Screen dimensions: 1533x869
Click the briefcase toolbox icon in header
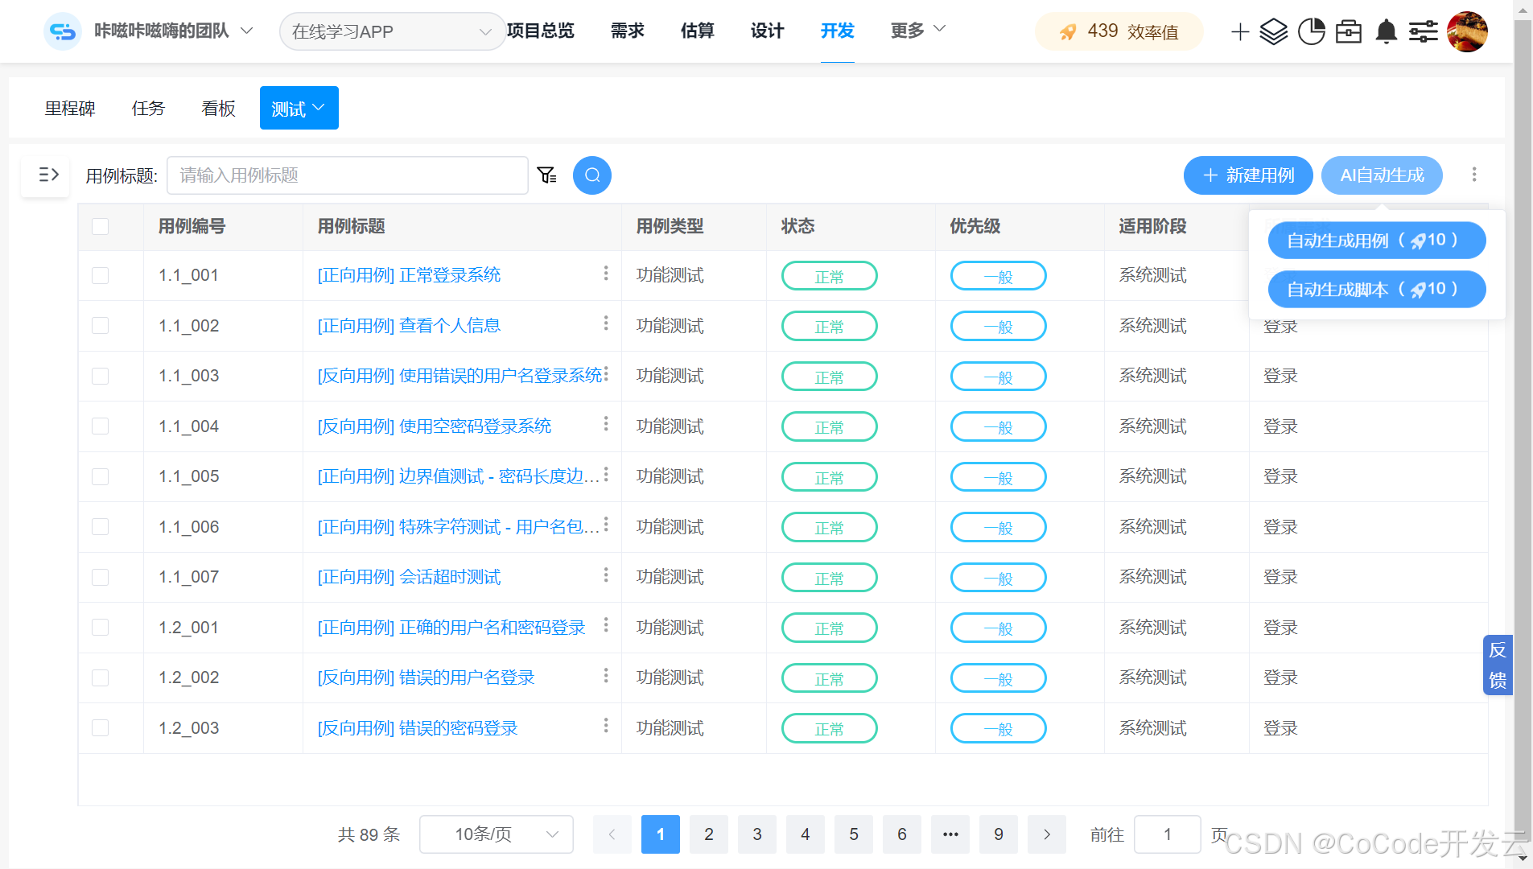click(1349, 31)
